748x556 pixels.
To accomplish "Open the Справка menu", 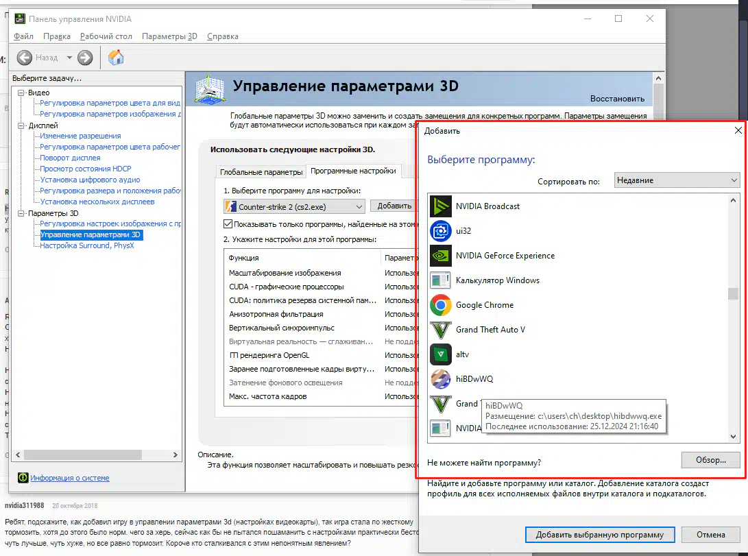I will click(223, 36).
